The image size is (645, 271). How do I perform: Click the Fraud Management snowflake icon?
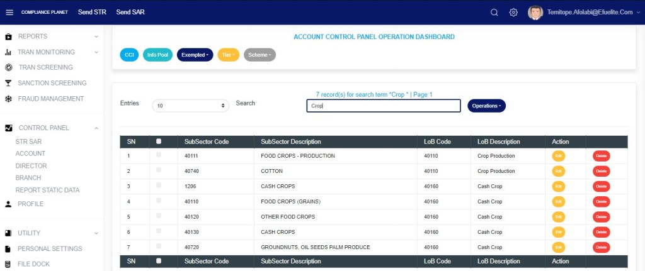click(8, 99)
